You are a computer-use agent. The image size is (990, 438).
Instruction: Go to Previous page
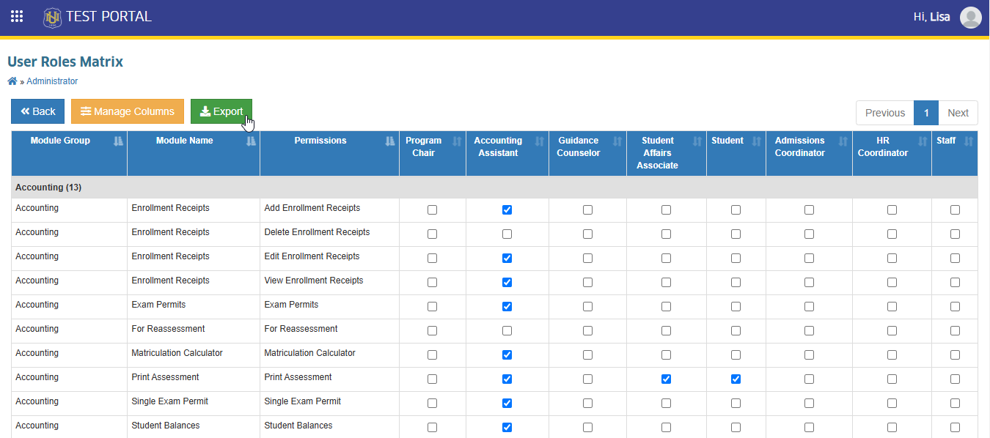885,113
